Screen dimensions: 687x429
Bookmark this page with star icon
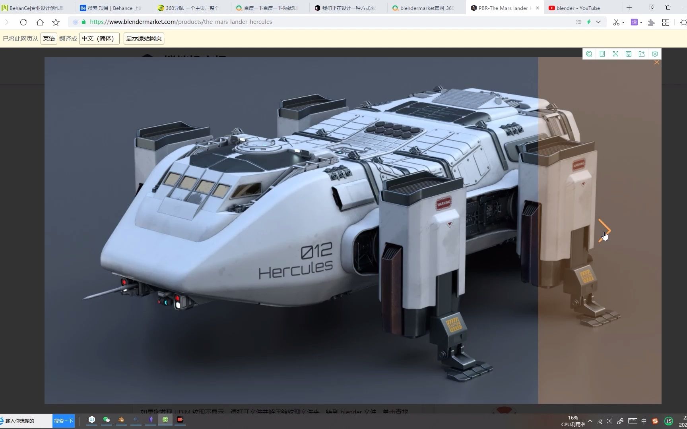(56, 22)
